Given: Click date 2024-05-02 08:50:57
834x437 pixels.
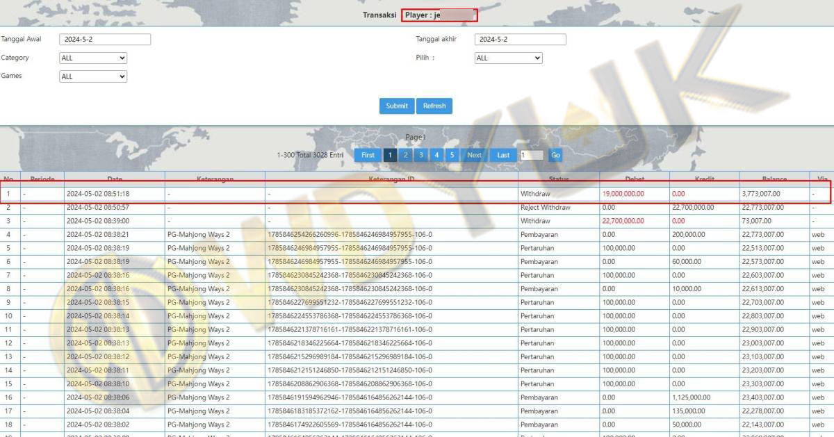Looking at the screenshot, I should click(x=98, y=208).
